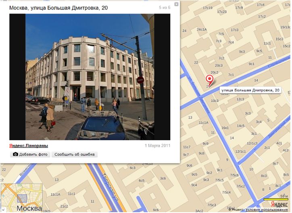
Task: Click the grey viewport rectangle in minimap
Action: pos(22,198)
